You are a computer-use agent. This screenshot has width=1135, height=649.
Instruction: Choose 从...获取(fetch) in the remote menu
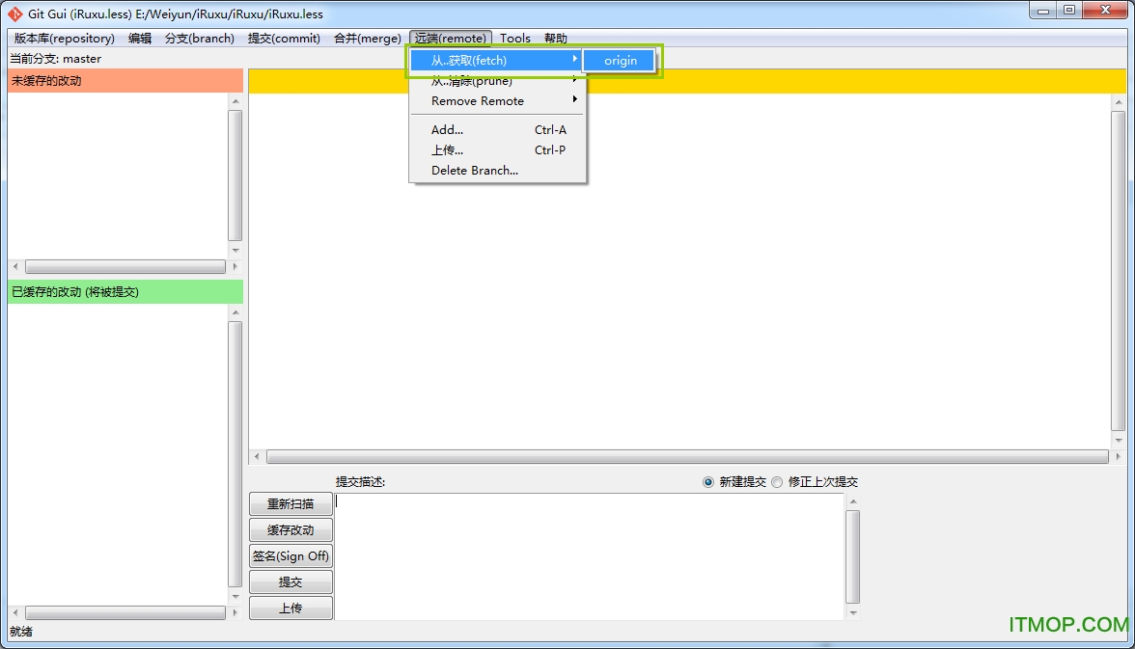coord(473,60)
